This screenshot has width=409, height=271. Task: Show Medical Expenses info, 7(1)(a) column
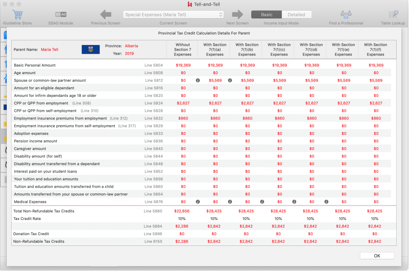230,202
